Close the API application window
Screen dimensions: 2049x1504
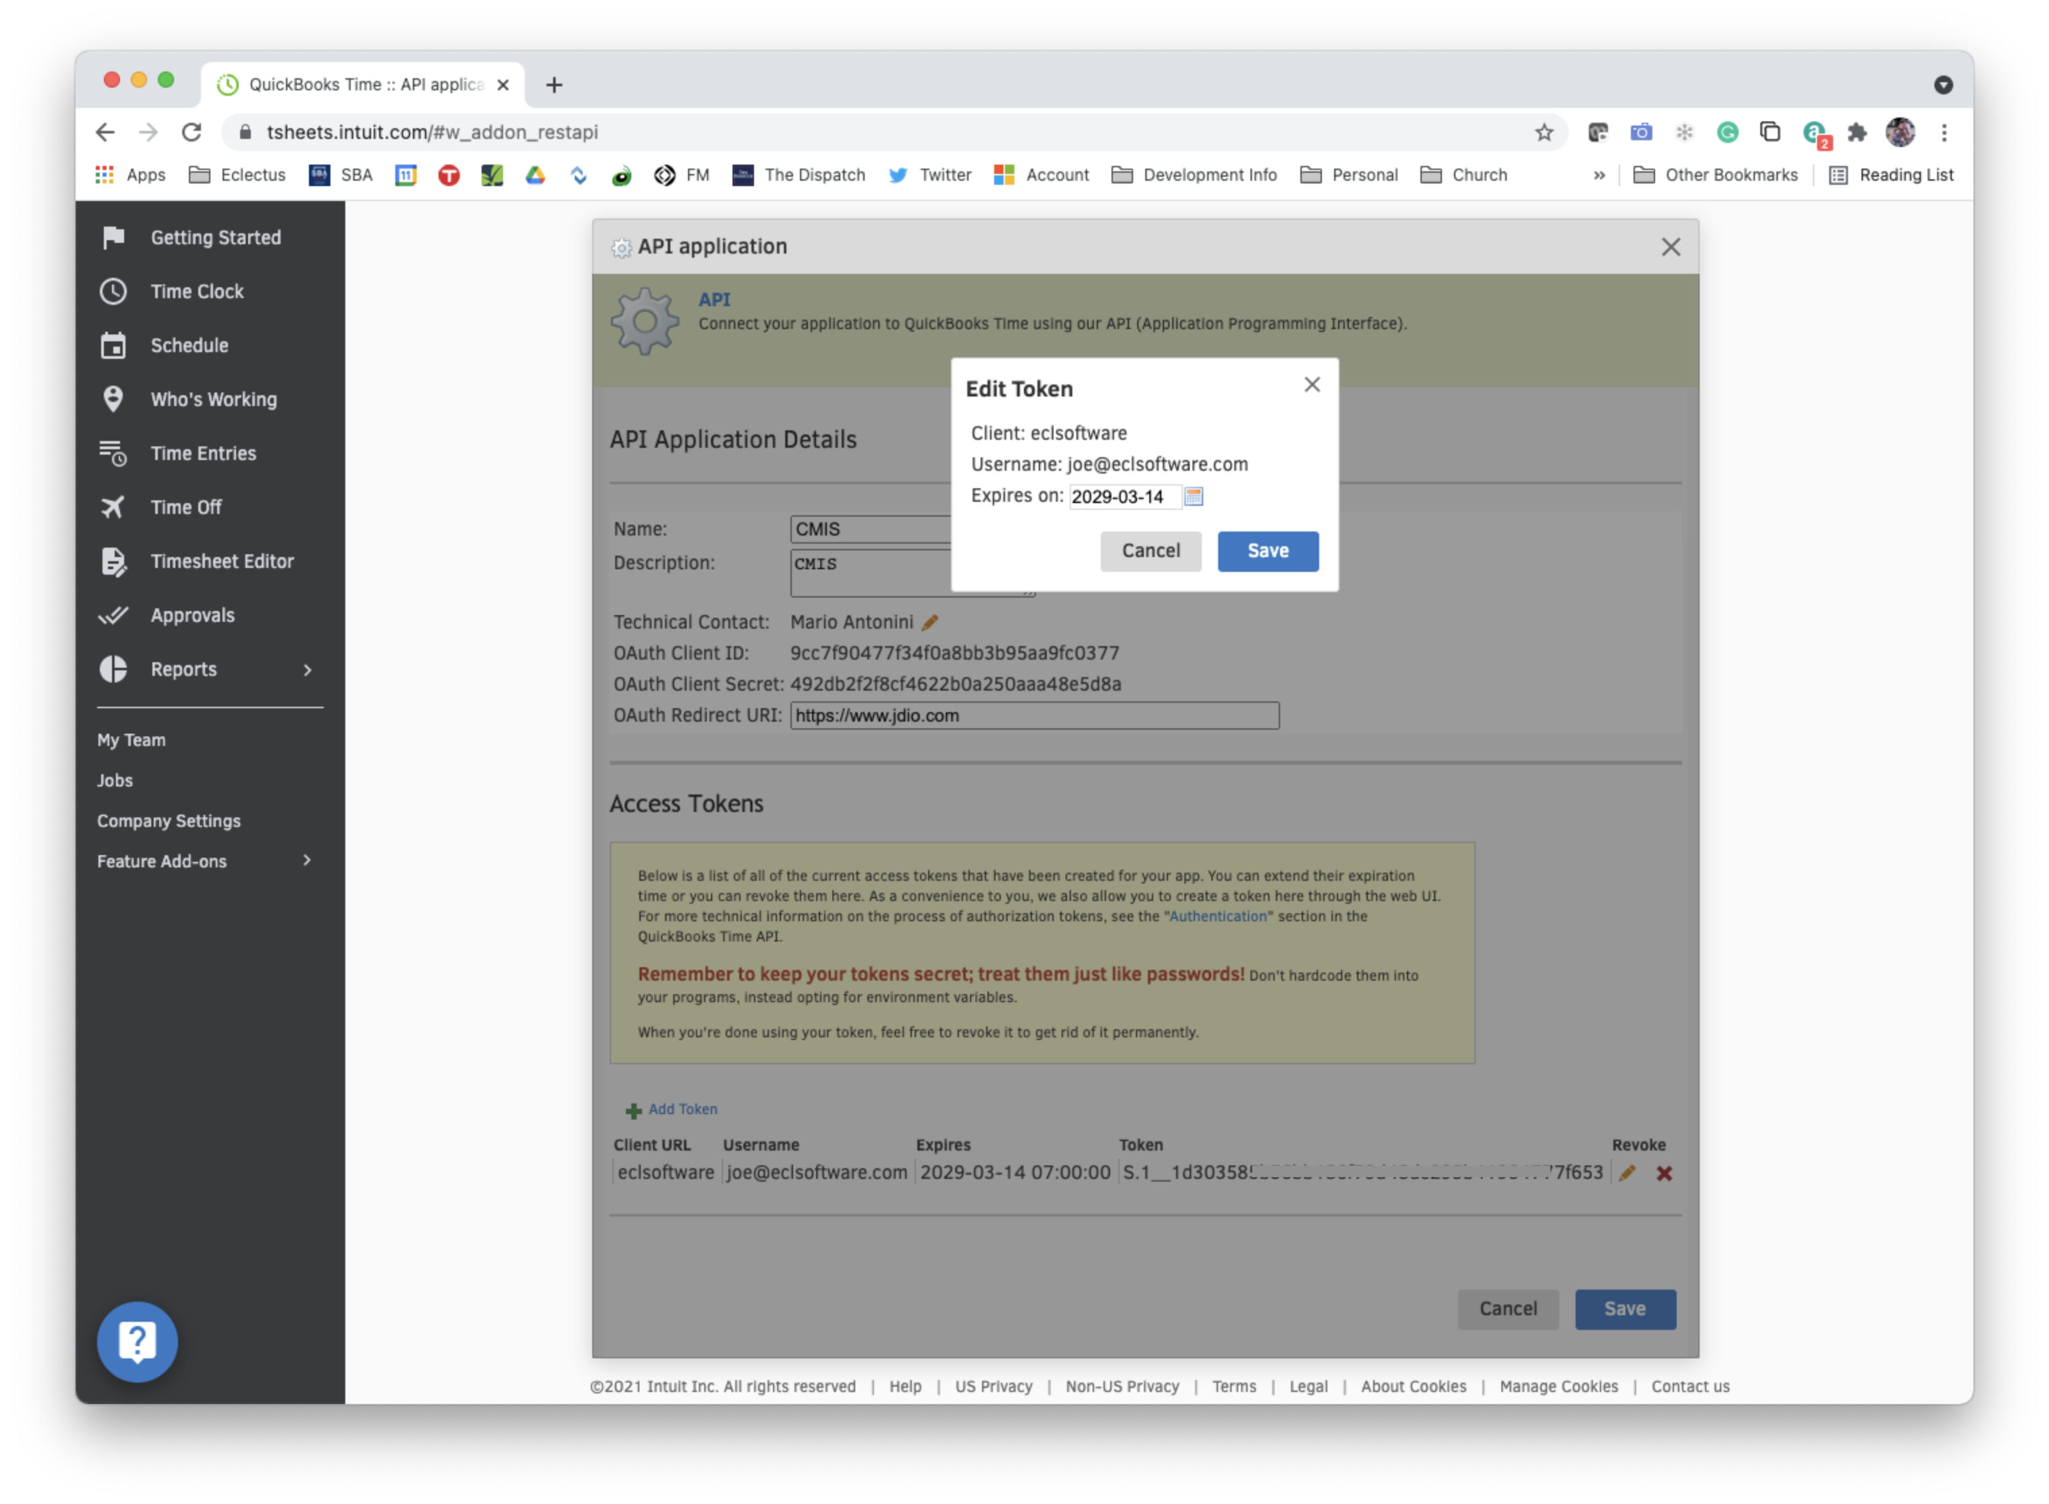point(1669,247)
